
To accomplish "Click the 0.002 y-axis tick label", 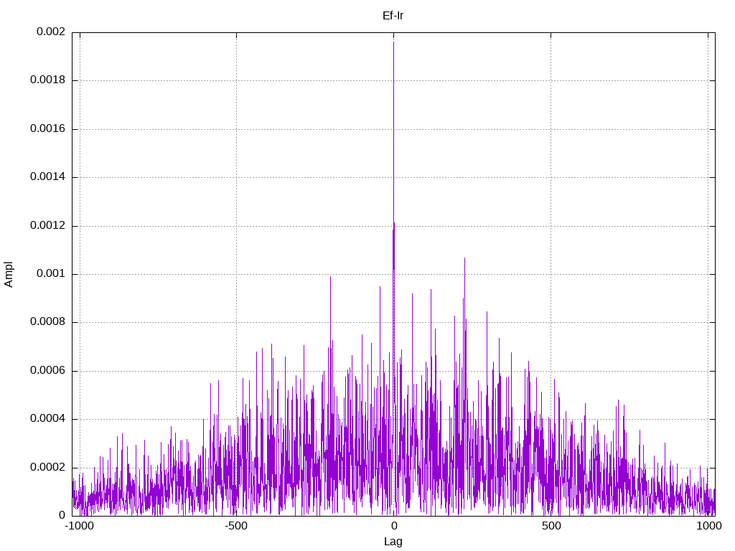I will point(51,32).
